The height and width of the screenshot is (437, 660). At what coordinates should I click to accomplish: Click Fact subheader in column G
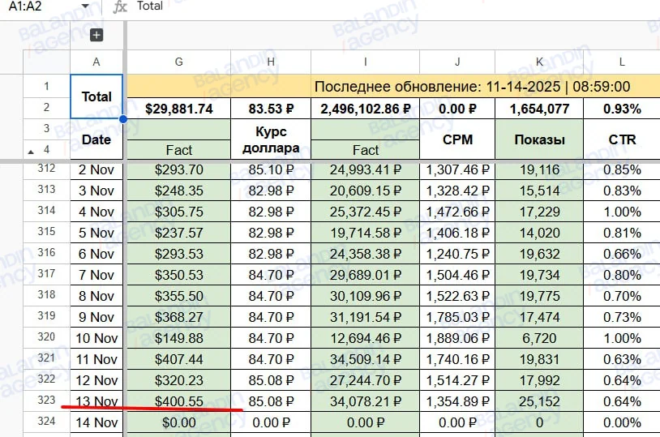(179, 150)
